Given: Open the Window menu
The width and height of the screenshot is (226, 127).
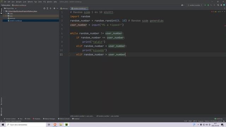Looking at the screenshot, I should tap(50, 2).
